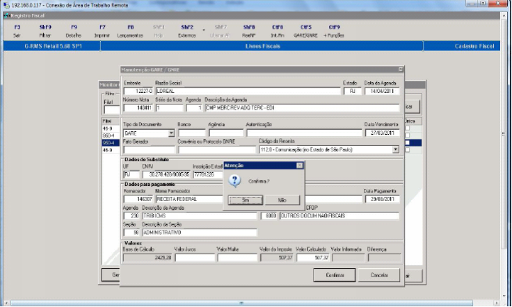The image size is (512, 307).
Task: Click the Cadastro Fiscal header label
Action: pos(474,47)
